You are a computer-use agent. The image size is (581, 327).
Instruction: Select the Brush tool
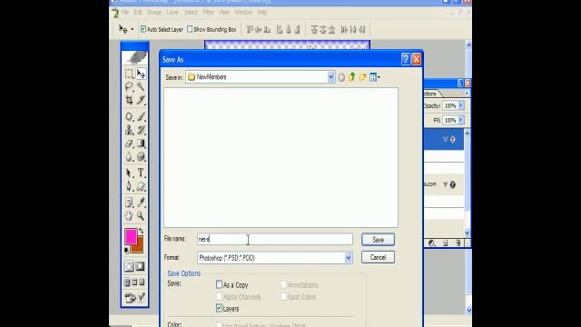pyautogui.click(x=141, y=116)
